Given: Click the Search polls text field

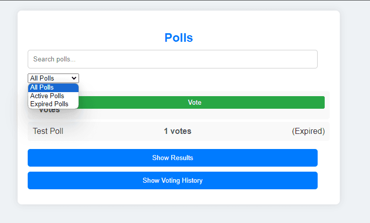Looking at the screenshot, I should 172,59.
